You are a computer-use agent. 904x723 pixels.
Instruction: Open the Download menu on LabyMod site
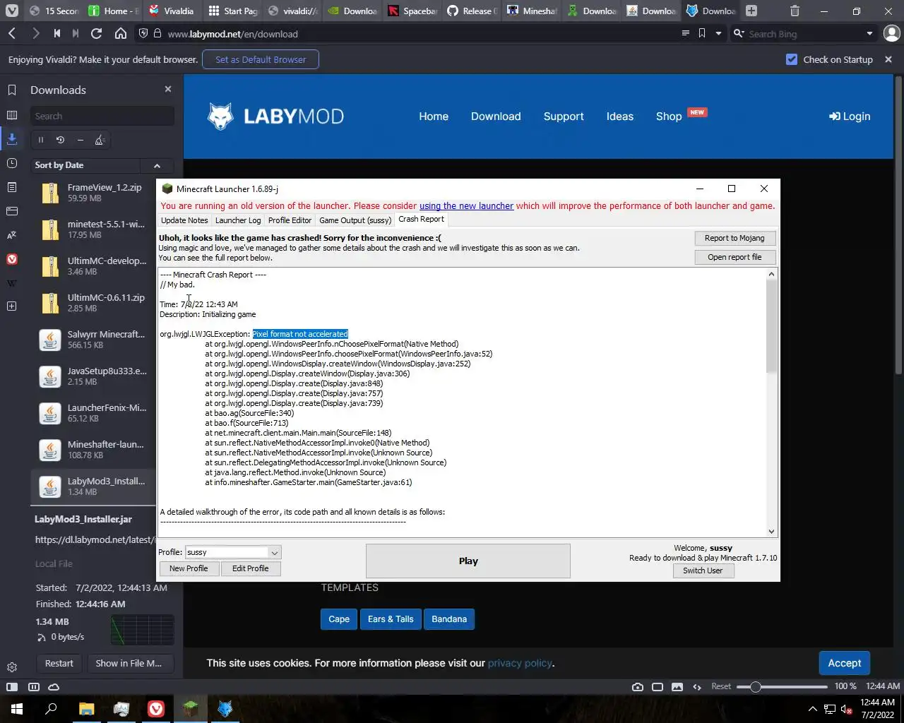(496, 116)
